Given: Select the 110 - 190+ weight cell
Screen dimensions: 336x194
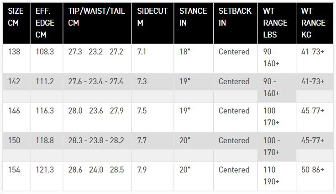Looking at the screenshot, I should pos(272,175).
